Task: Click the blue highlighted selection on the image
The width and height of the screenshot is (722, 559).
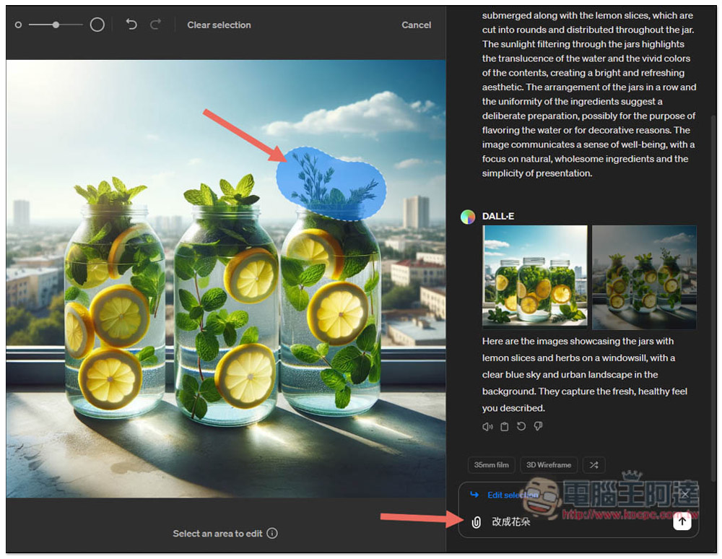Action: pyautogui.click(x=331, y=183)
